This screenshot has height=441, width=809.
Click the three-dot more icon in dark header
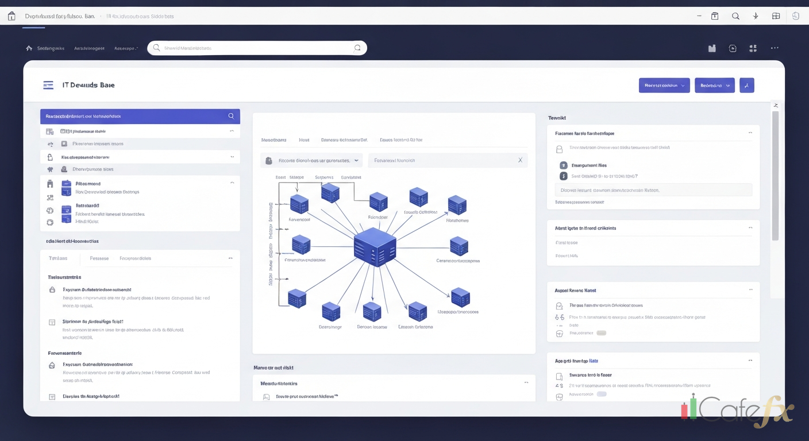(x=775, y=49)
